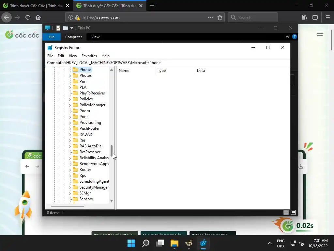Open Customize Quick Access Toolbar dropdown
Image resolution: width=334 pixels, height=251 pixels.
71,28
